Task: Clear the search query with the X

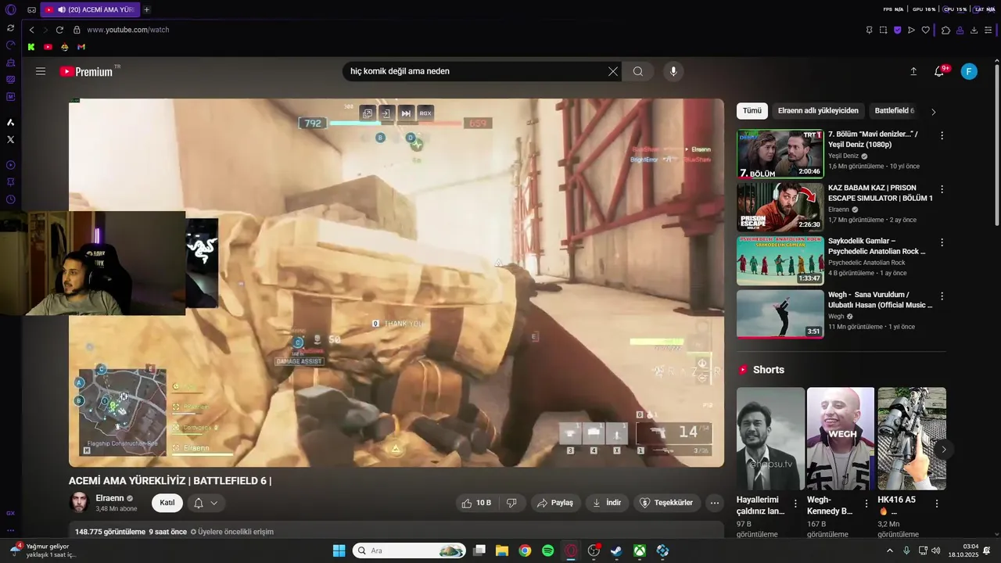Action: click(613, 71)
